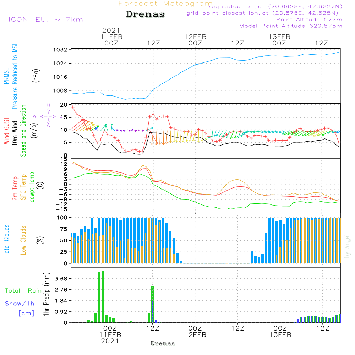Image resolution: width=355 pixels, height=355 pixels.
Task: Click the 'Forecast Meteogram' heading
Action: click(x=165, y=4)
